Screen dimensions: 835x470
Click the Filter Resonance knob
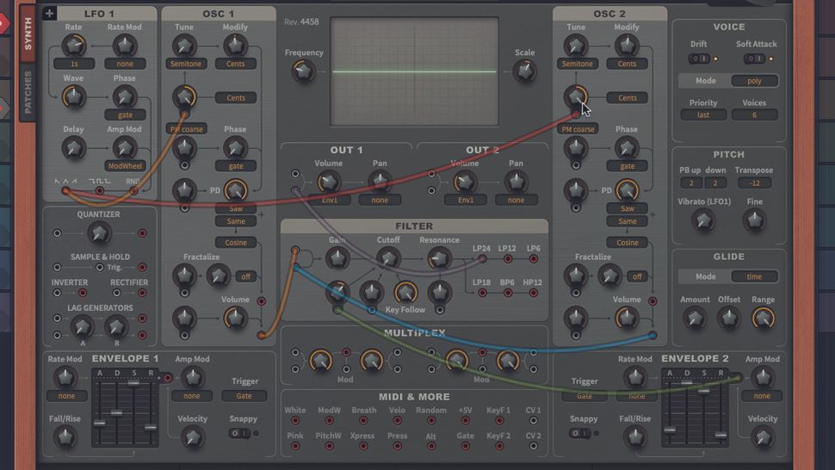[439, 259]
